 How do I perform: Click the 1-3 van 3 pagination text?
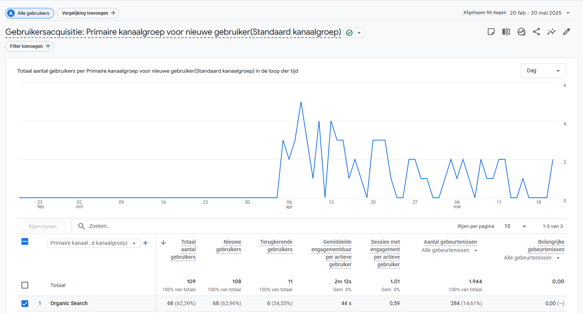point(553,226)
